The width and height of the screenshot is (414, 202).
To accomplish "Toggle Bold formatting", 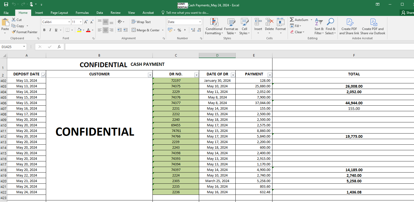I will pos(44,30).
